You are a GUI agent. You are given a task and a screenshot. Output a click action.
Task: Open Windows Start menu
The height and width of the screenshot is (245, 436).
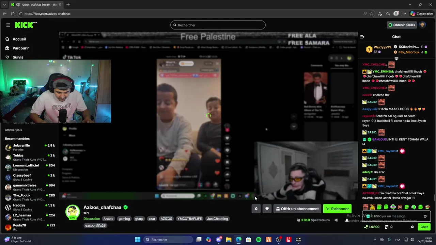point(138,240)
